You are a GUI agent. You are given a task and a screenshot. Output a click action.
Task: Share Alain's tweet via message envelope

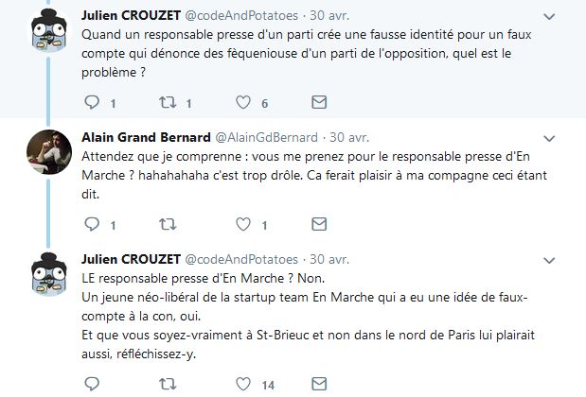coord(319,224)
